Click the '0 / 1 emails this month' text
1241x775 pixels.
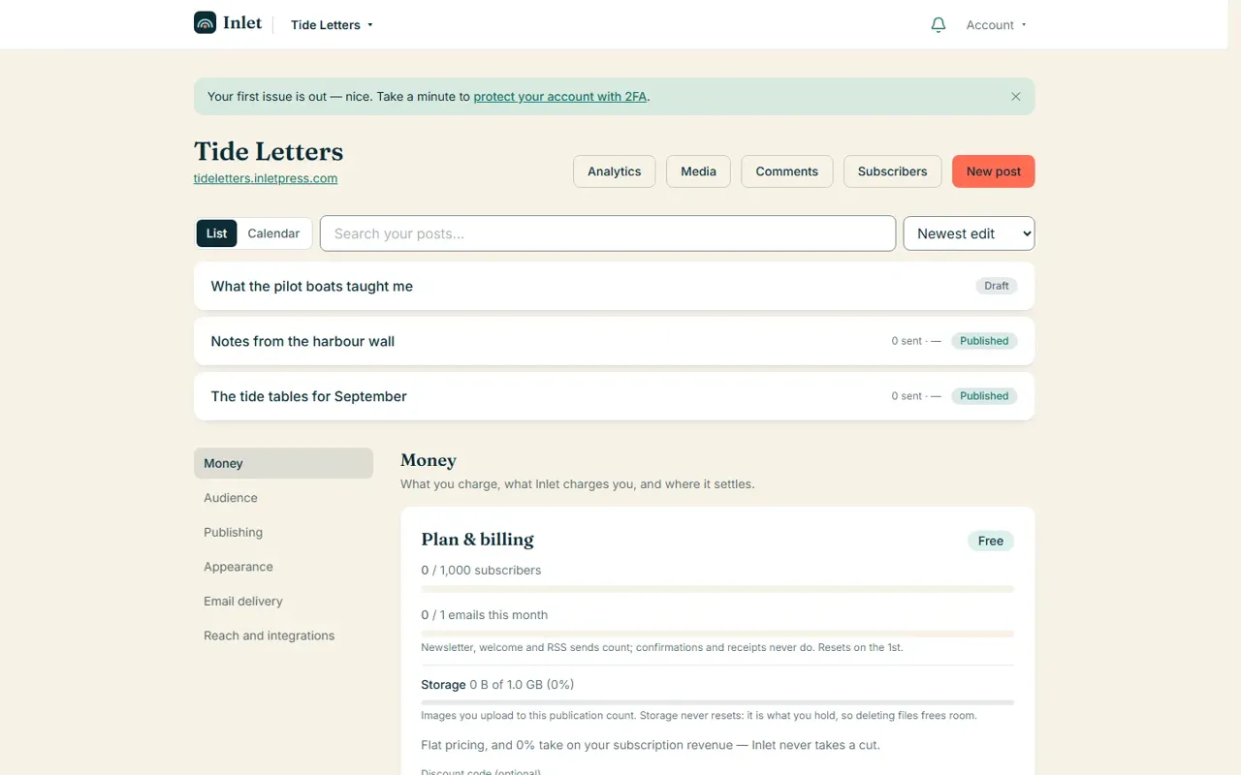484,615
